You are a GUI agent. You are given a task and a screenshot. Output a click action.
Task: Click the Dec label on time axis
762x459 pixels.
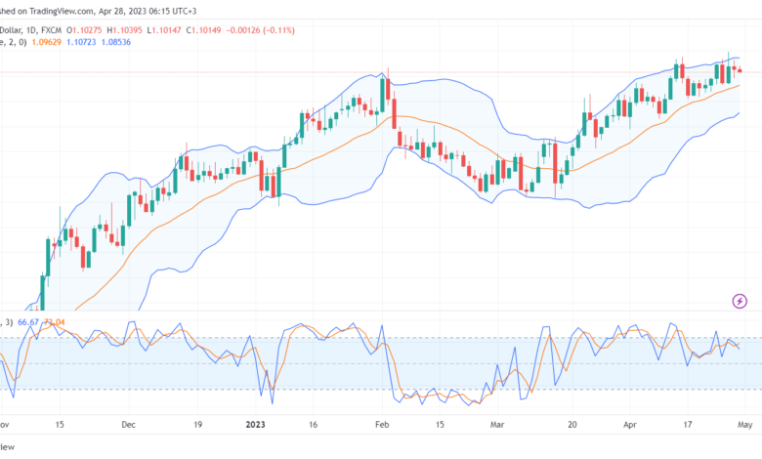pos(128,425)
